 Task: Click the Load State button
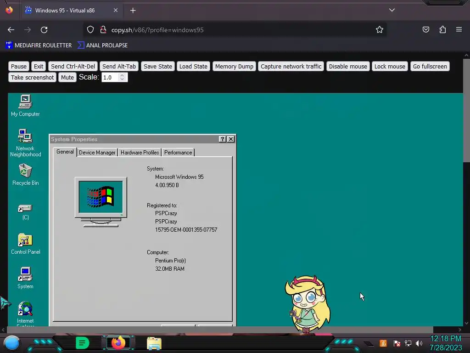pyautogui.click(x=193, y=66)
